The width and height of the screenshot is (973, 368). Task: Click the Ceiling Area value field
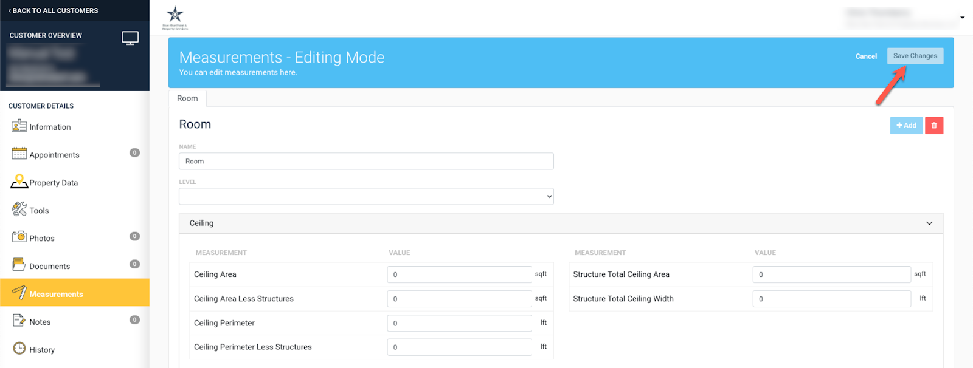[459, 274]
